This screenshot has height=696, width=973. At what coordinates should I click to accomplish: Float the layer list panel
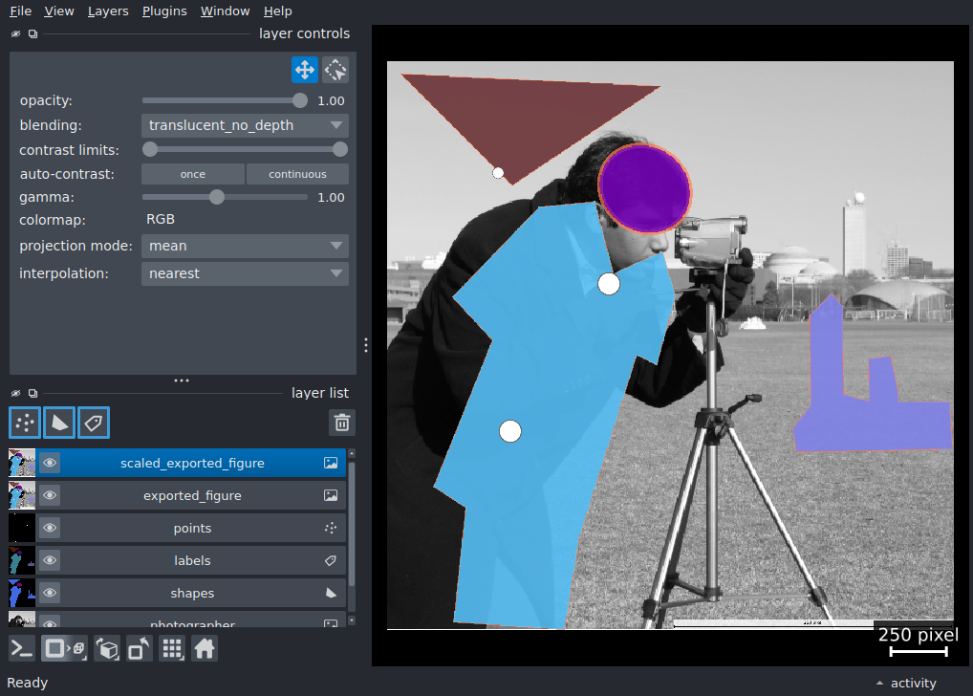(x=32, y=393)
